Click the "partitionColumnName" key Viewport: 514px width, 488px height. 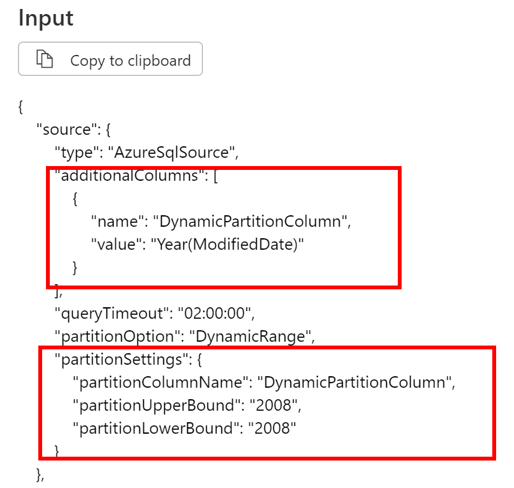[x=161, y=383]
